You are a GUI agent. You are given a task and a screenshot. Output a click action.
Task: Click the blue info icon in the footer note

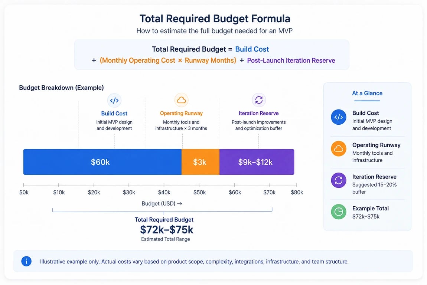[26, 261]
